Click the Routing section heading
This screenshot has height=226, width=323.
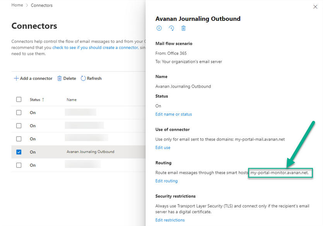[x=163, y=163]
